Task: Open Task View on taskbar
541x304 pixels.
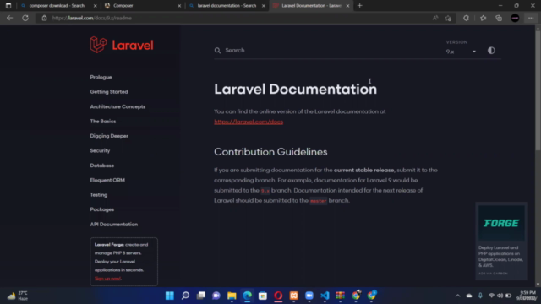Action: coord(201,296)
